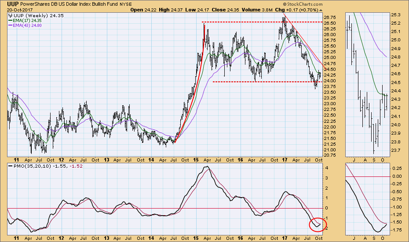Click the 4 label on the PMO axis

pyautogui.click(x=326, y=168)
